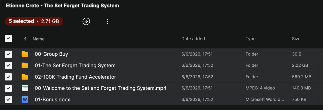Open the 00-Welcome to the Set and Forget video
Image resolution: width=323 pixels, height=110 pixels.
coord(101,88)
